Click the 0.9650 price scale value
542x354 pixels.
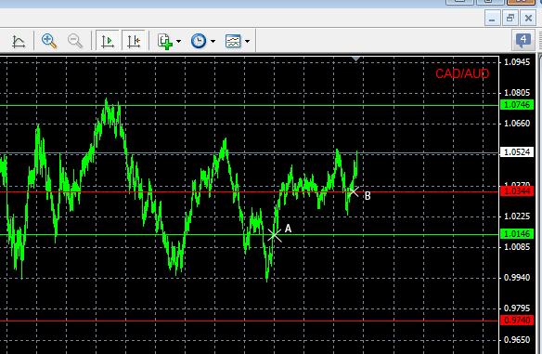[517, 339]
